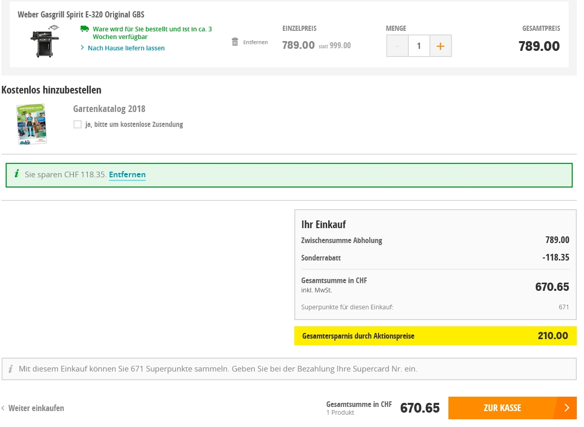Open the Gartenkatalog 2018 cover image

pyautogui.click(x=31, y=124)
